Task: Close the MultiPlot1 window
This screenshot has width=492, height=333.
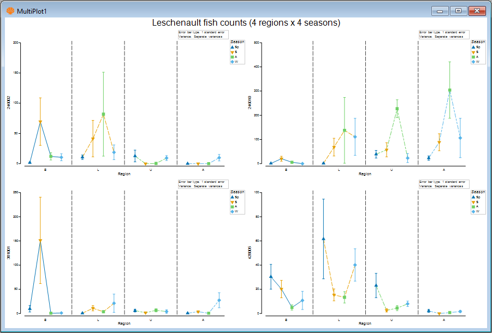Action: pos(477,11)
